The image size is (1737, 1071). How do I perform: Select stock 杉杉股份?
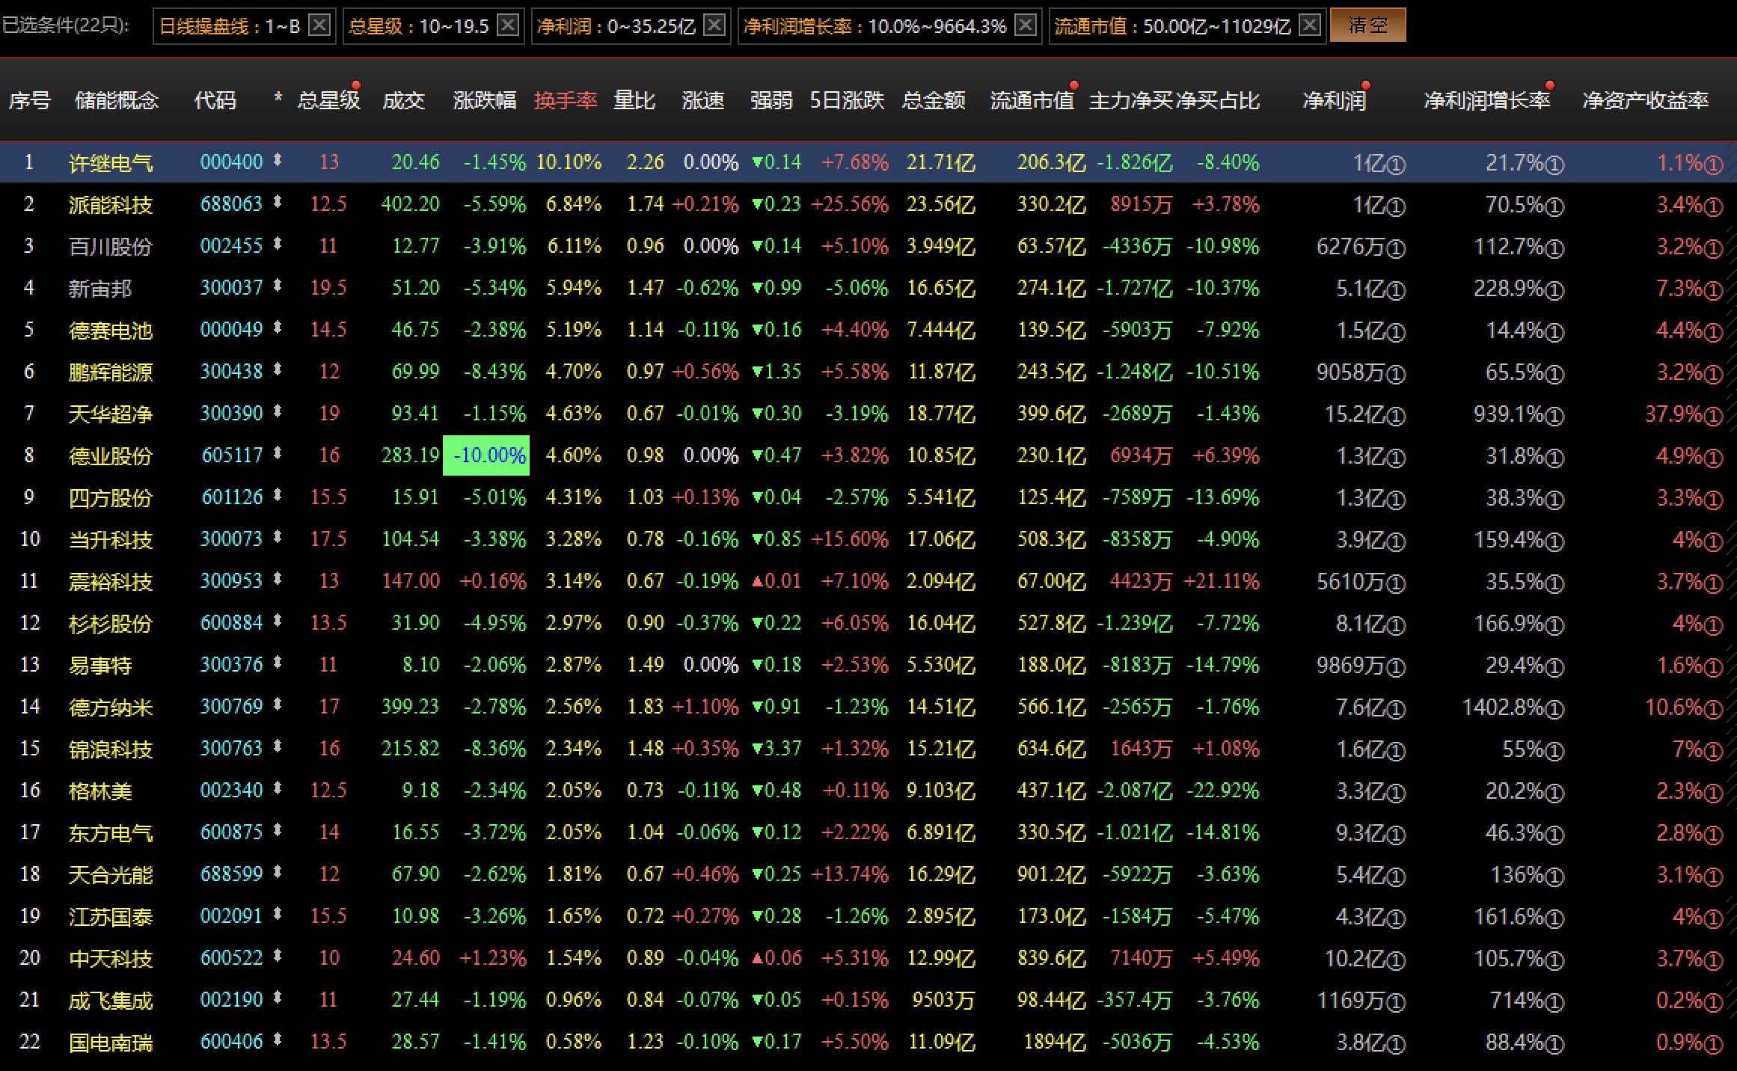[111, 623]
